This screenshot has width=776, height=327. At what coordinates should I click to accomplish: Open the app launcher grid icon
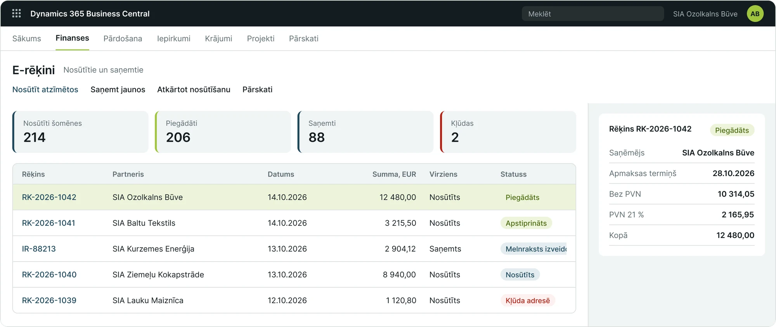pos(16,14)
